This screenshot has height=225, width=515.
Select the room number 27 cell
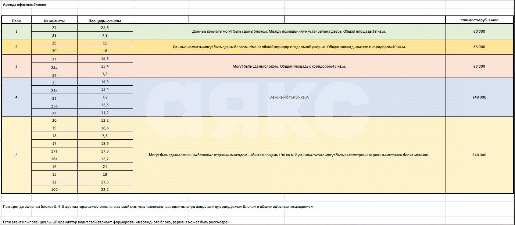point(54,28)
